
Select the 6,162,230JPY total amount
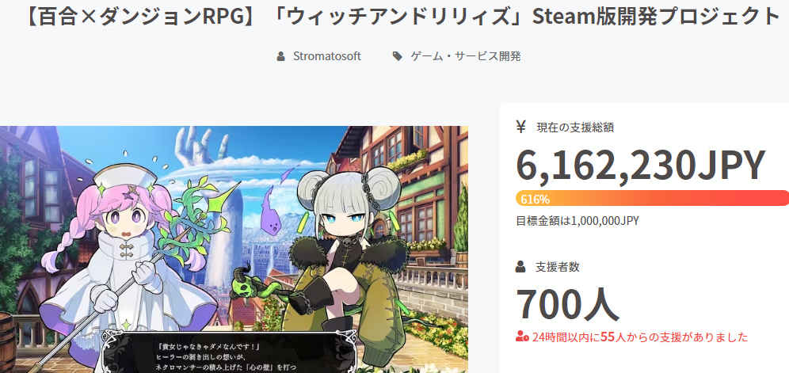click(x=640, y=166)
